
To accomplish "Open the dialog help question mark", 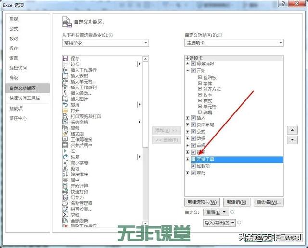I will 283,3.
